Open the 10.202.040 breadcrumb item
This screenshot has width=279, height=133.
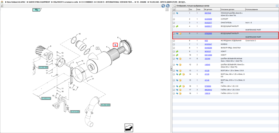click(x=168, y=2)
